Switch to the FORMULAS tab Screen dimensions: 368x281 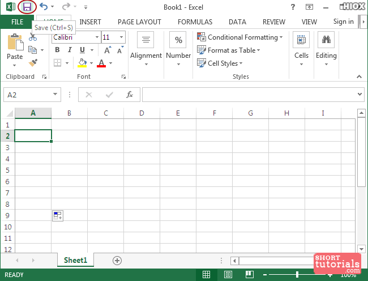click(x=195, y=22)
